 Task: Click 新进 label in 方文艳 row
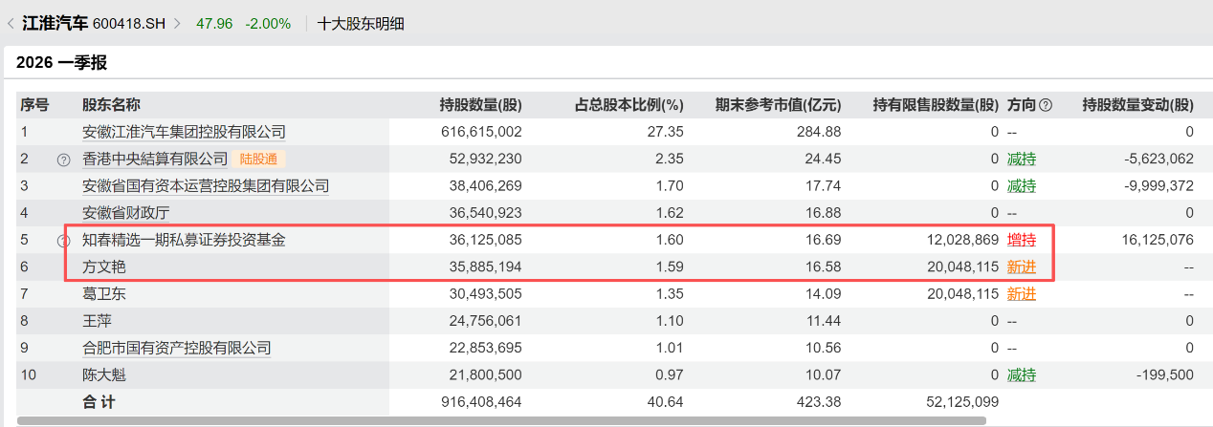coord(1021,267)
